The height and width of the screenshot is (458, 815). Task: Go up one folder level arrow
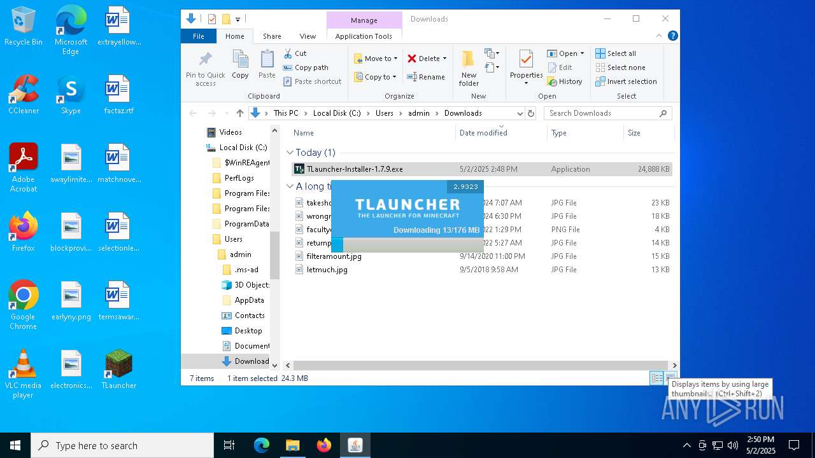(239, 113)
